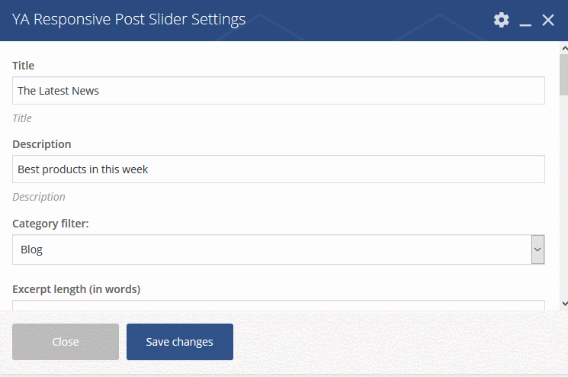This screenshot has width=568, height=377.
Task: Click the gray Close button
Action: (66, 342)
